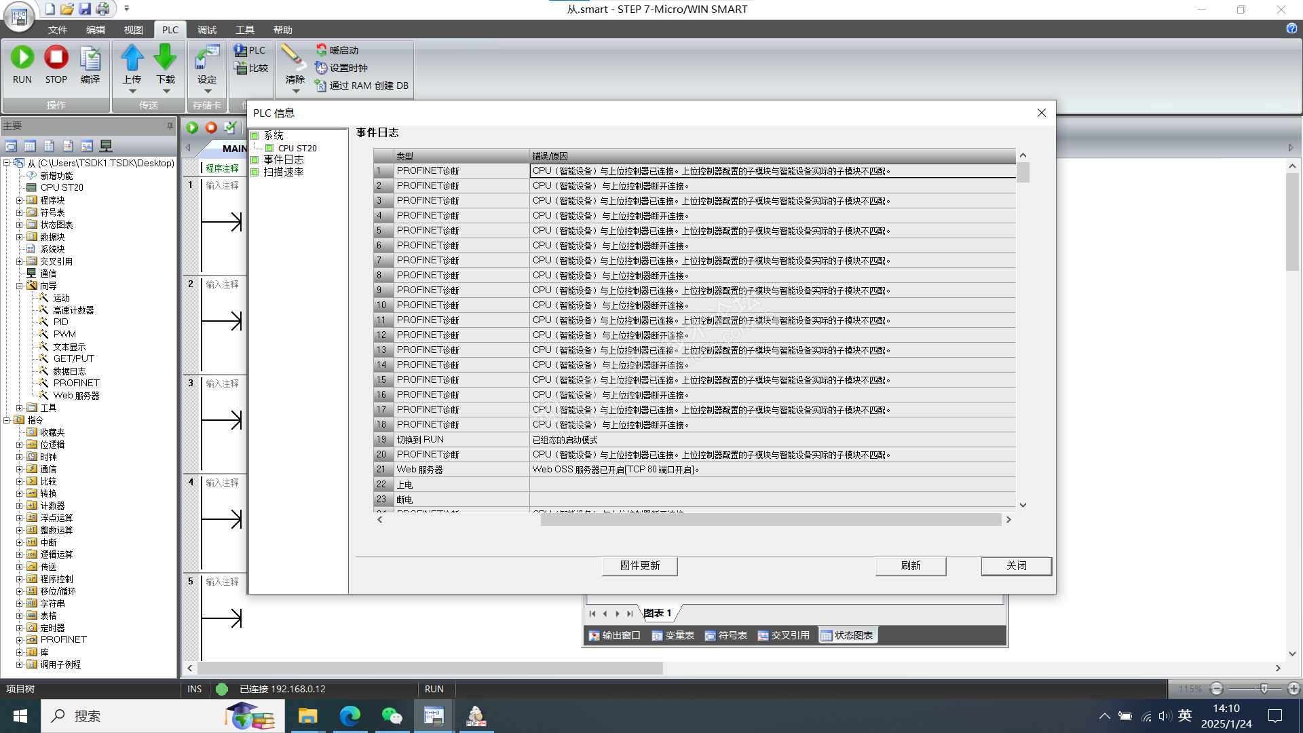
Task: Click the 暖启动 warm start icon
Action: [322, 50]
